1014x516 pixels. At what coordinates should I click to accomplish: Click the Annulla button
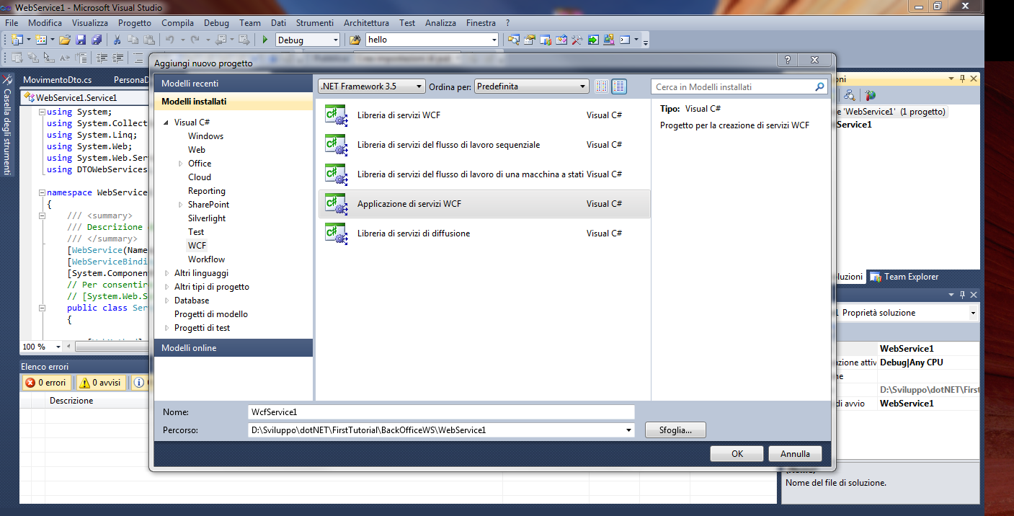click(x=795, y=454)
